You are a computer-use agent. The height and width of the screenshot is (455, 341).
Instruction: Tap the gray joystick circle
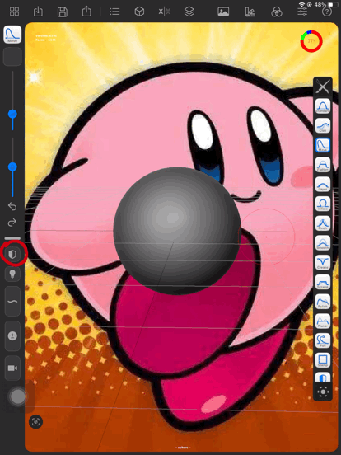click(x=17, y=396)
